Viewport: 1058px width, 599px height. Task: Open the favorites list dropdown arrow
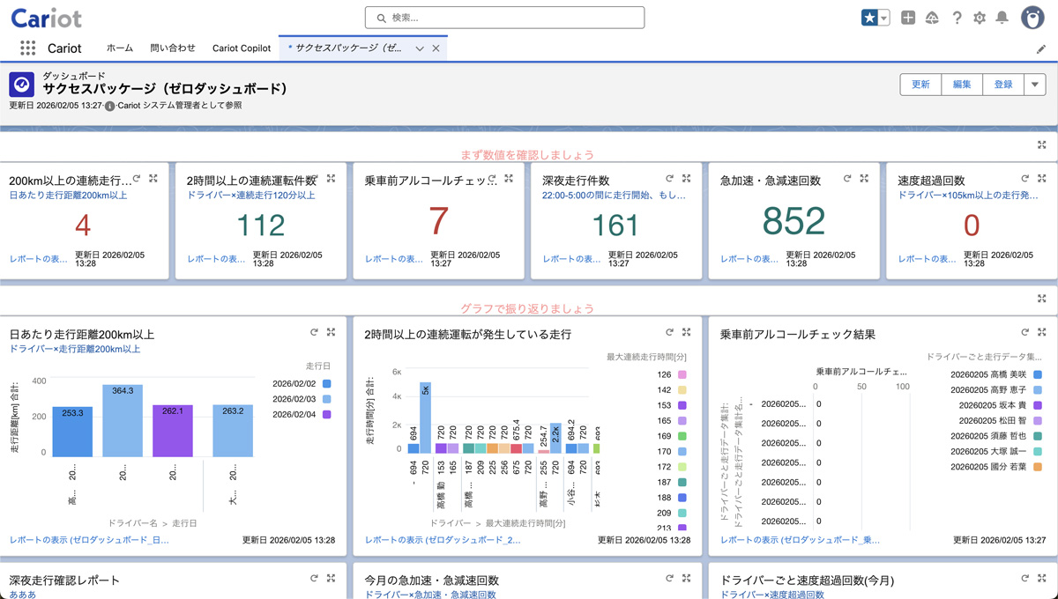click(883, 18)
